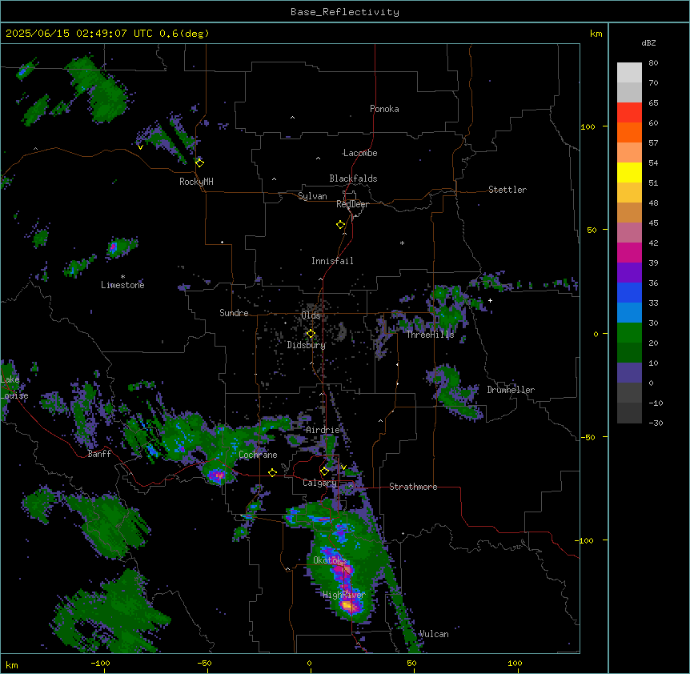Click the 100 tick on the horizontal axis
Screen dimensions: 690x674
[x=515, y=663]
